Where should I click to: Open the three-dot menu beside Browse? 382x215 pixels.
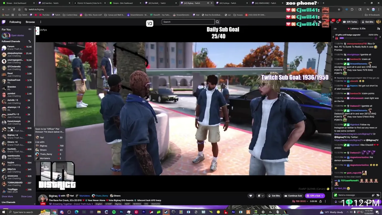(41, 22)
